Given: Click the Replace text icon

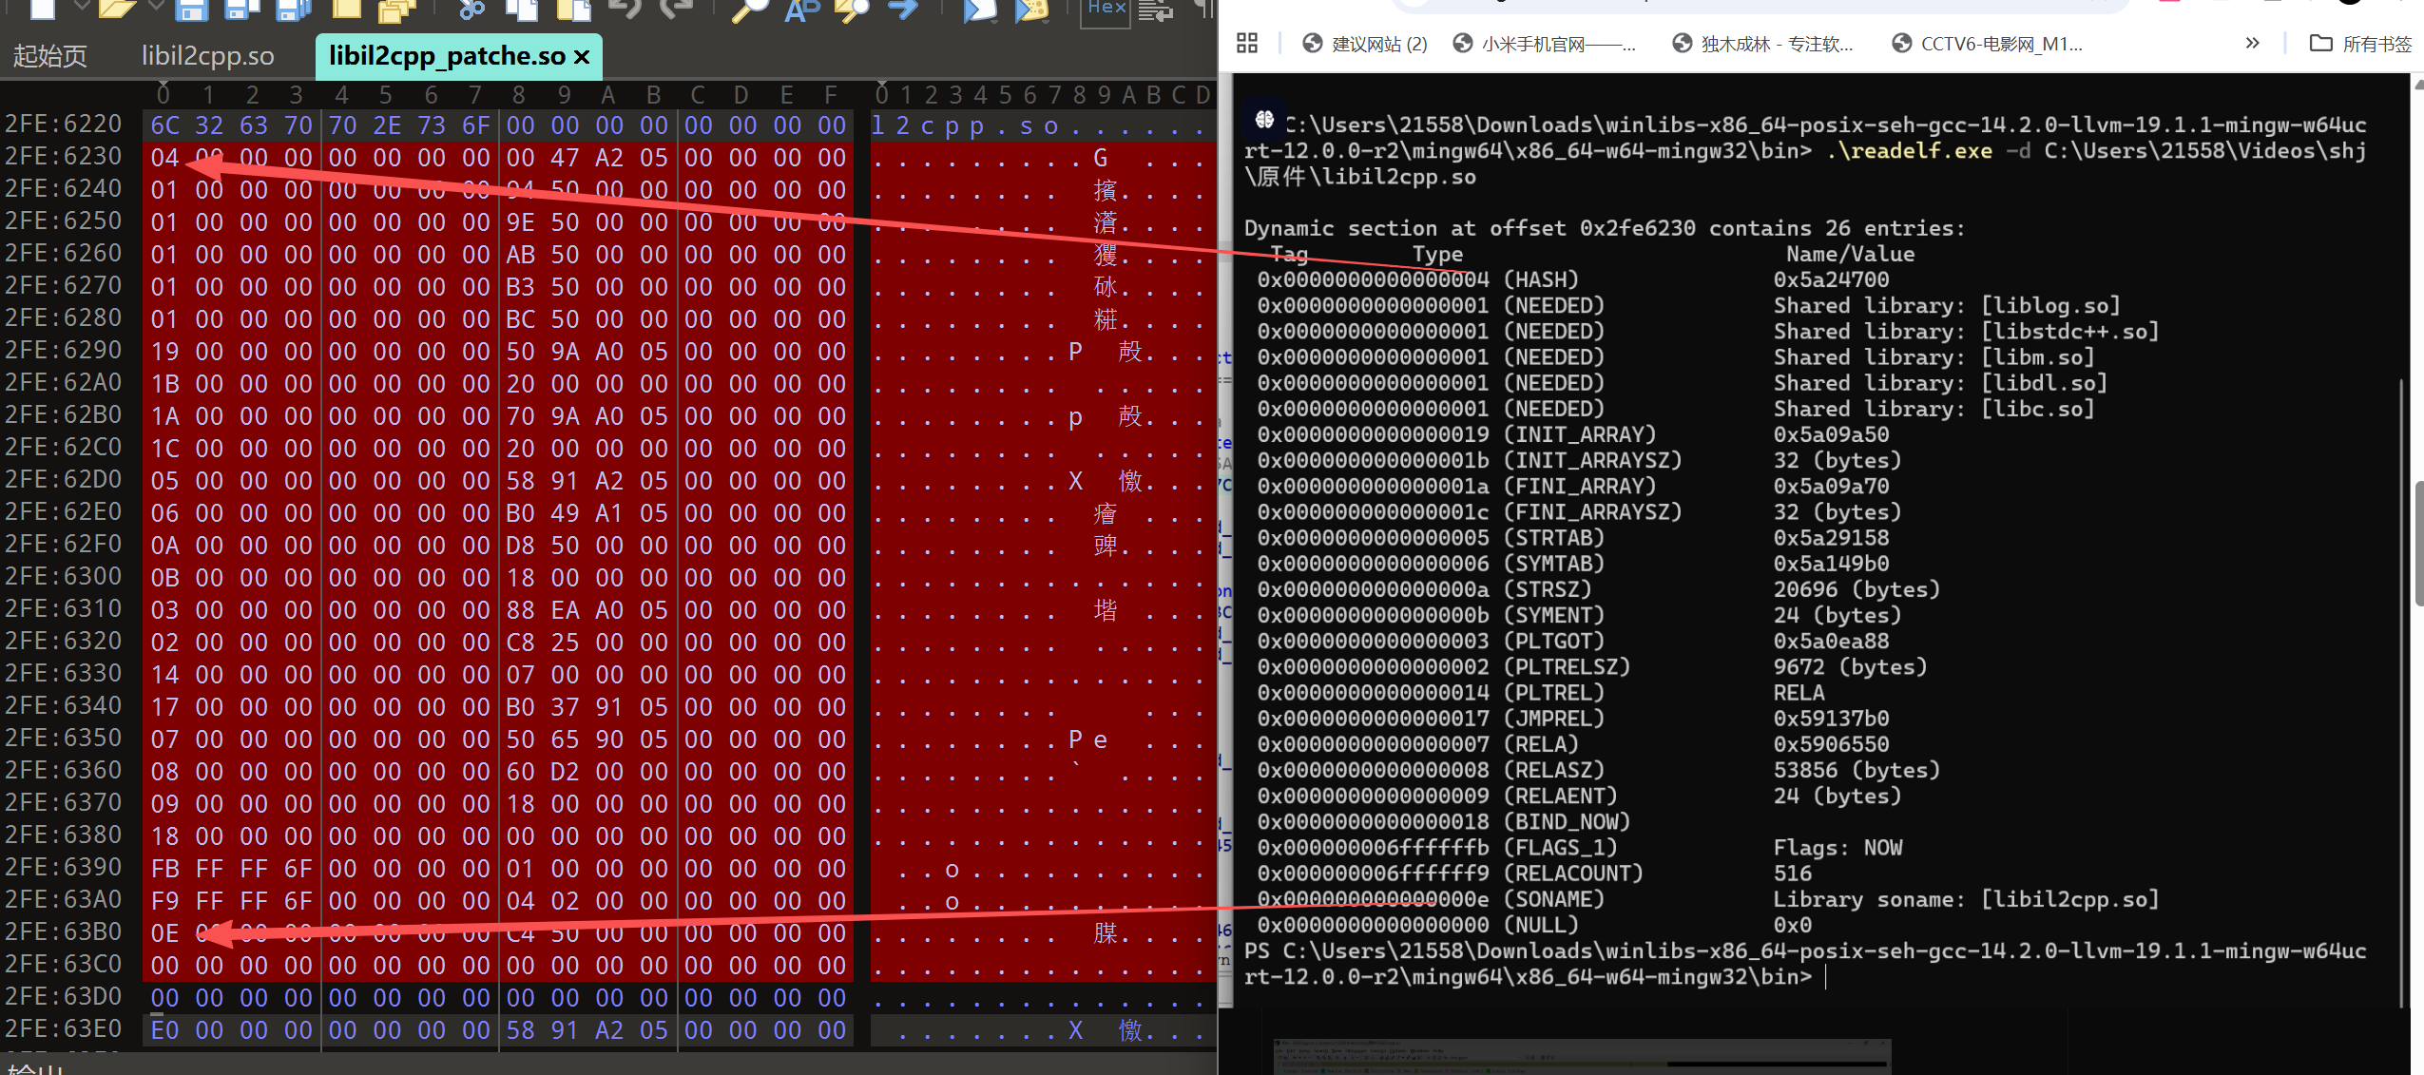Looking at the screenshot, I should point(802,10).
